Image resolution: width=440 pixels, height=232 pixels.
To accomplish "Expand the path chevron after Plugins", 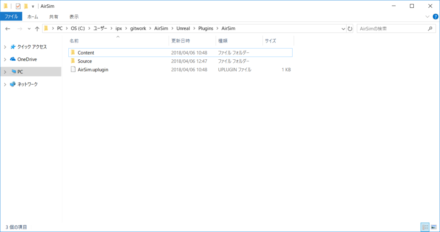I will tap(217, 28).
